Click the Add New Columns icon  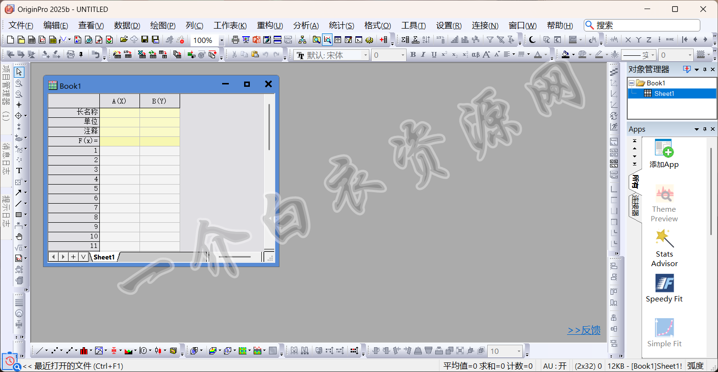click(383, 40)
